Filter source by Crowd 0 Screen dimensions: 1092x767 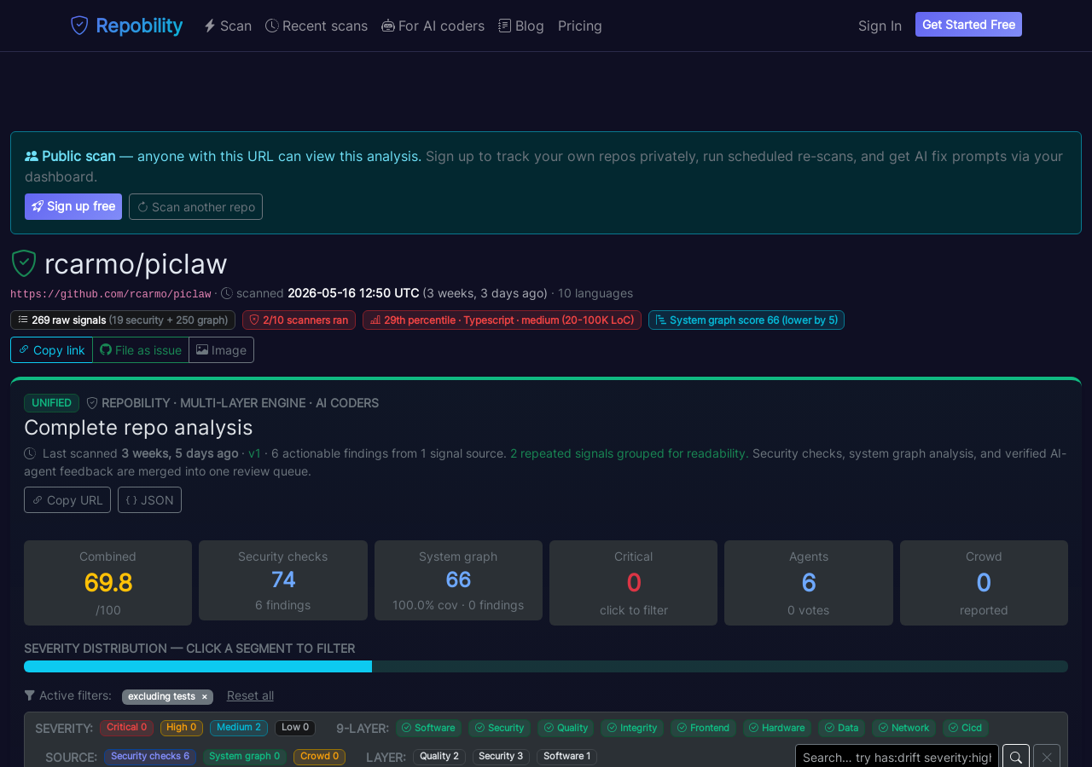click(x=319, y=756)
